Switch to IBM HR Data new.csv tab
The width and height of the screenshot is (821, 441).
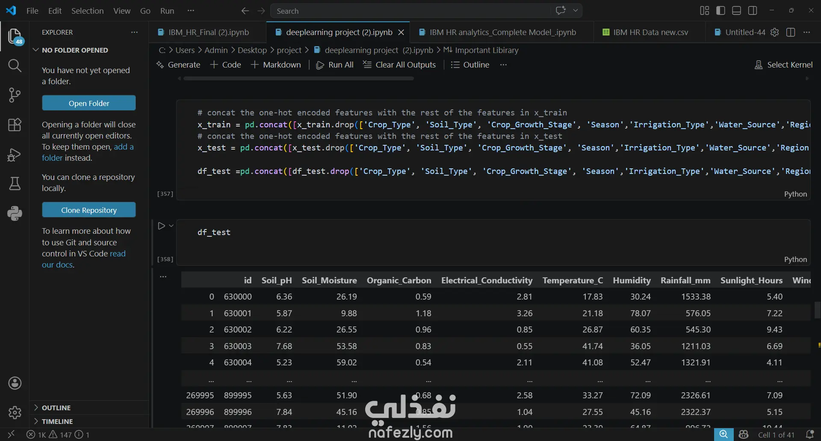tap(649, 32)
